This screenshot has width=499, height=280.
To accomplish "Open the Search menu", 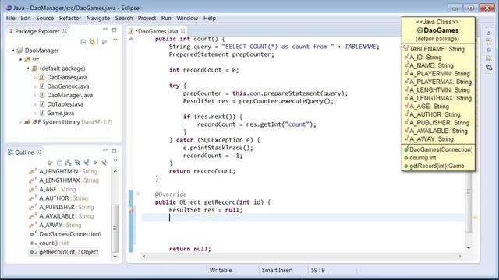I will pyautogui.click(x=124, y=18).
